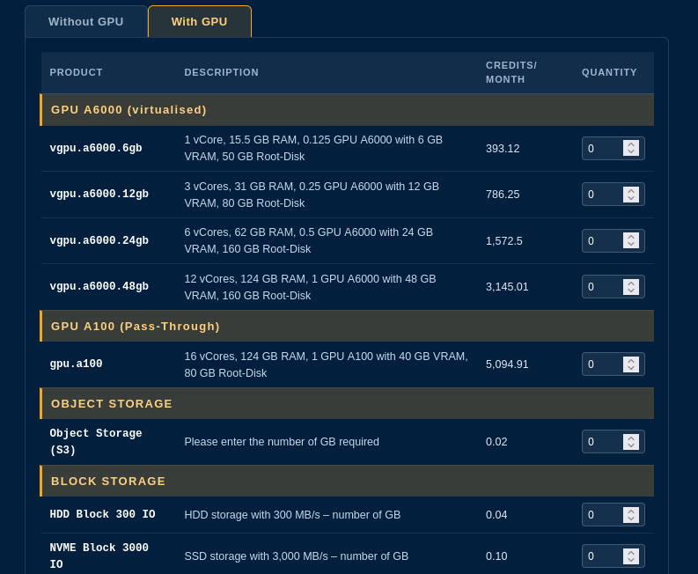Click the OBJECT STORAGE section heading
698x574 pixels.
(111, 403)
